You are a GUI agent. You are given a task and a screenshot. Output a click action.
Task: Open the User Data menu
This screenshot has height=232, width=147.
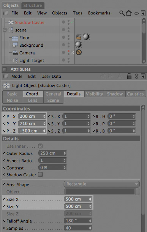51,76
